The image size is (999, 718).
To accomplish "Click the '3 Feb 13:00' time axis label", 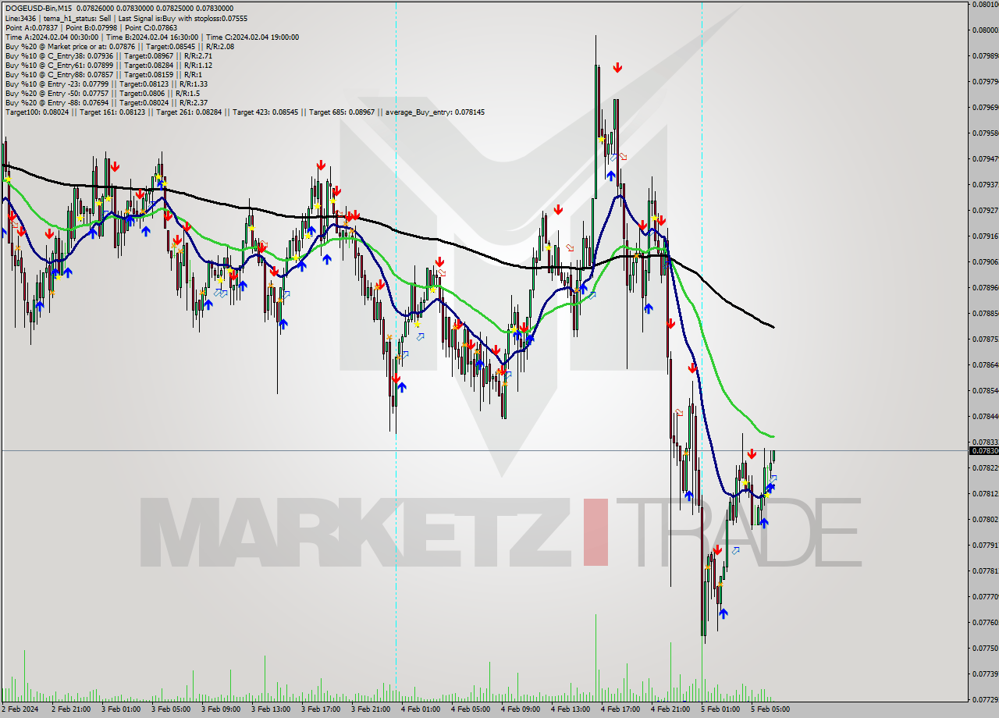I will (x=270, y=709).
